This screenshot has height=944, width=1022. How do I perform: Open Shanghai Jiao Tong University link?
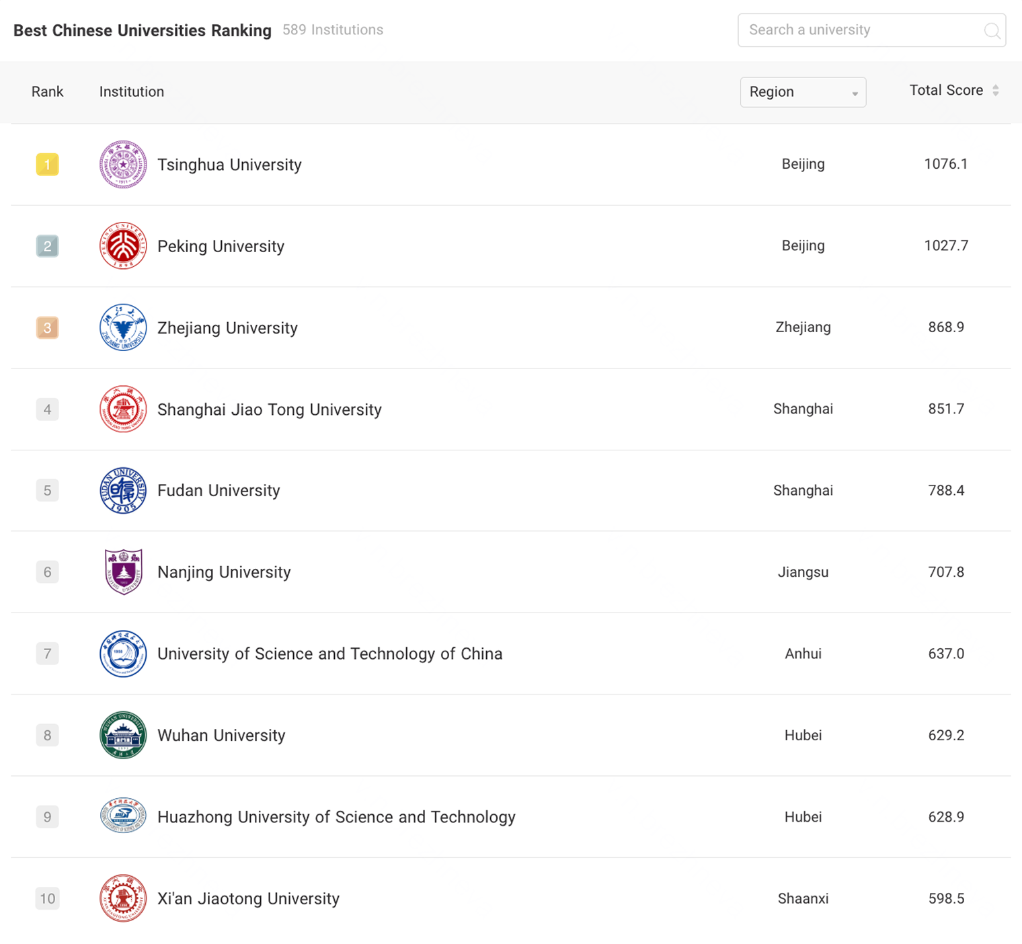coord(269,409)
